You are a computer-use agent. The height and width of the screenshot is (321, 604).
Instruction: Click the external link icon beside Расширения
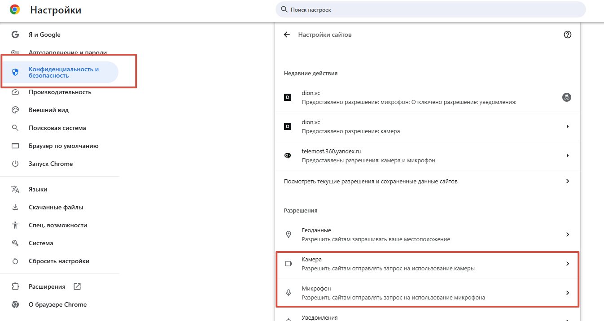pos(77,286)
